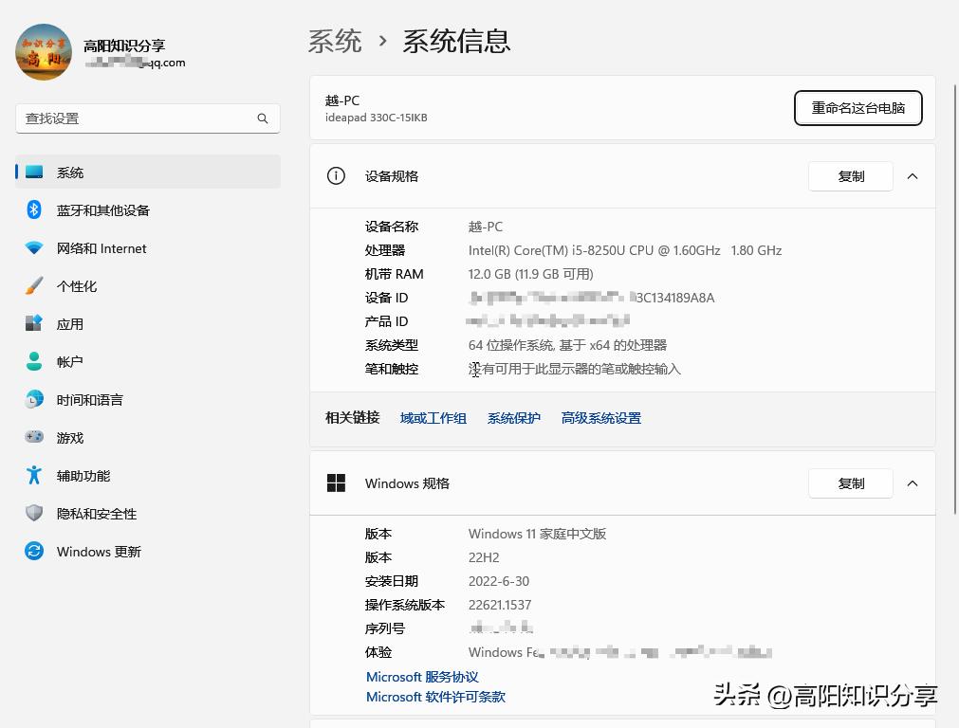The image size is (959, 728).
Task: Open the 高级系统设置 link
Action: point(600,417)
